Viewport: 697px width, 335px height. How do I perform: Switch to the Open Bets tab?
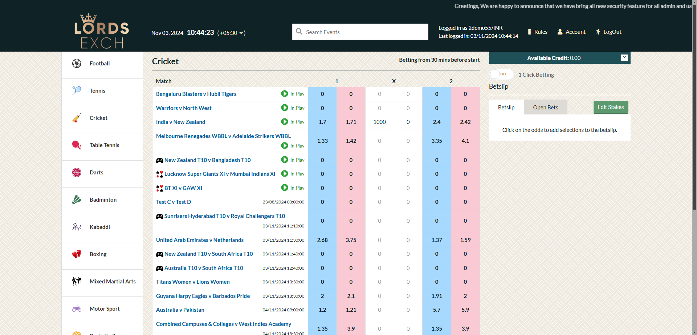(x=546, y=107)
